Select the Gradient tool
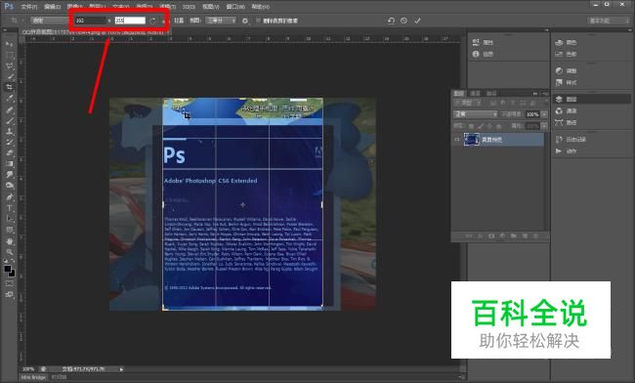The width and height of the screenshot is (635, 383). click(10, 164)
